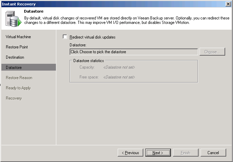
Task: Cancel the Instant Recovery wizard
Action: click(213, 153)
